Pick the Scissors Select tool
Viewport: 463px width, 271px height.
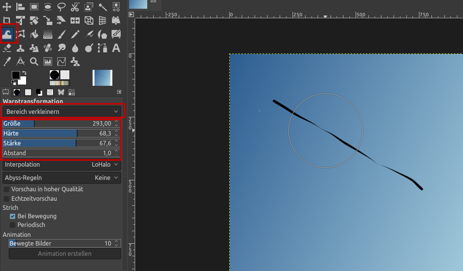(x=75, y=7)
